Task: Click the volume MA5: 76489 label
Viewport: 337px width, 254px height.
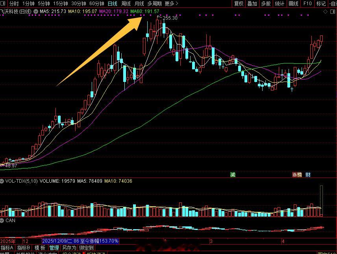Action: [x=90, y=181]
